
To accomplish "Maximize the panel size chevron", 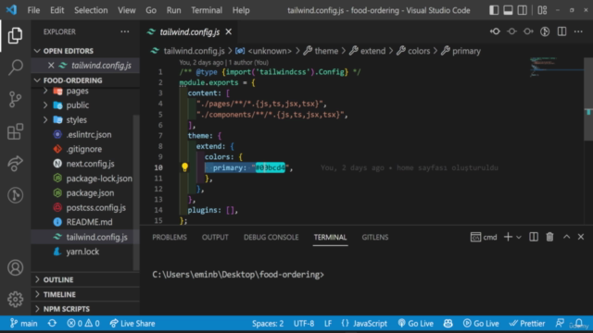I will click(x=566, y=237).
